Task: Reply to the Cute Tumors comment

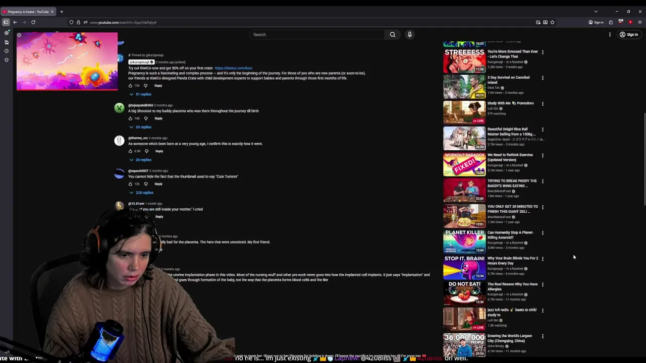Action: click(x=158, y=184)
